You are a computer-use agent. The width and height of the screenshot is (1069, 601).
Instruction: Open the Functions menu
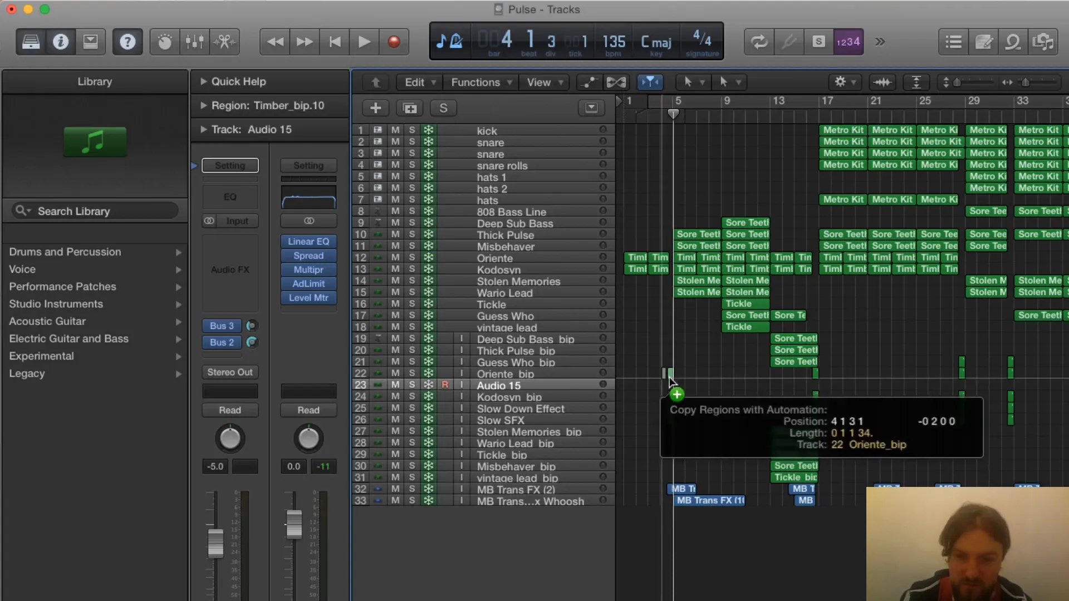point(477,81)
